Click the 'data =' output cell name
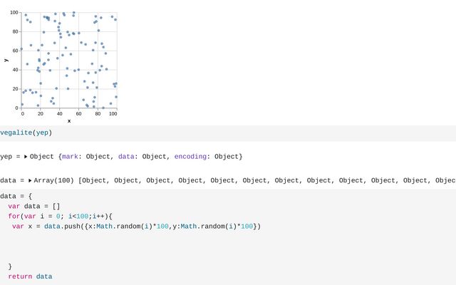Viewport: 456px width, 285px height. tap(13, 181)
